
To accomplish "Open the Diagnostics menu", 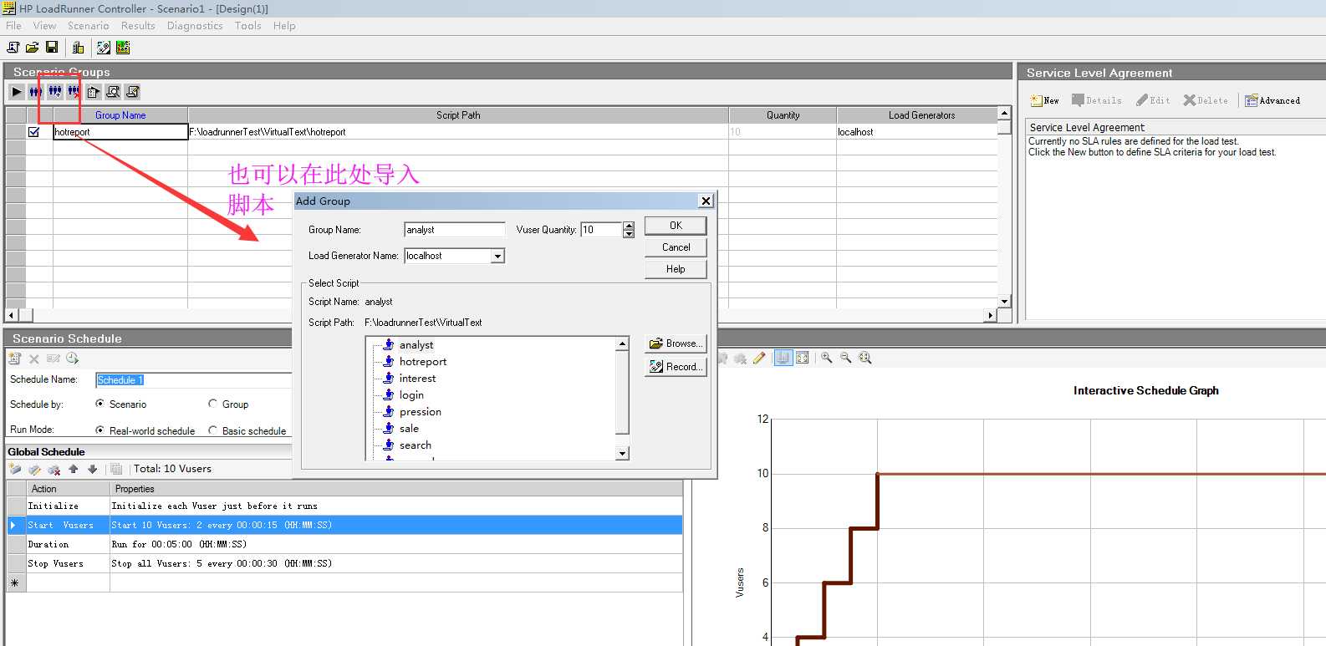I will [195, 26].
